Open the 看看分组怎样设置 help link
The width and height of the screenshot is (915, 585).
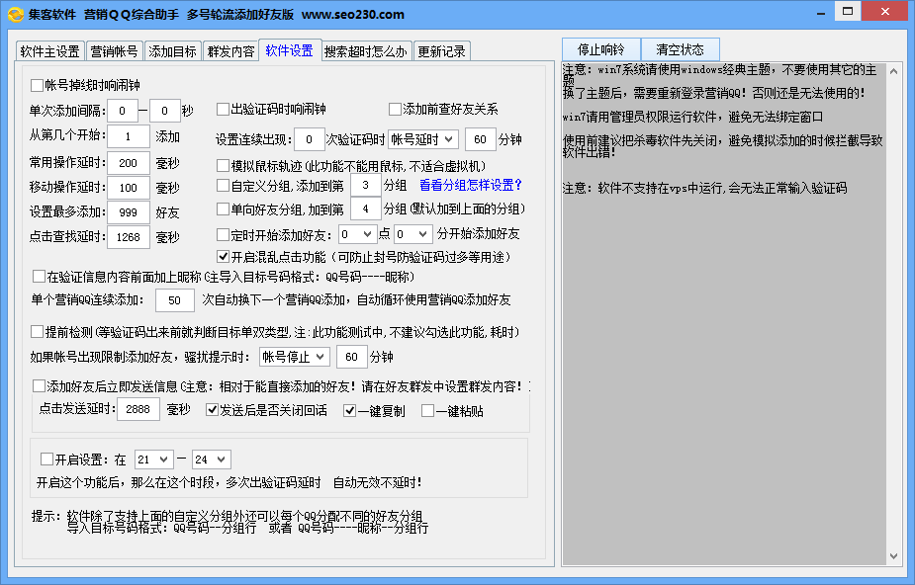click(x=470, y=185)
